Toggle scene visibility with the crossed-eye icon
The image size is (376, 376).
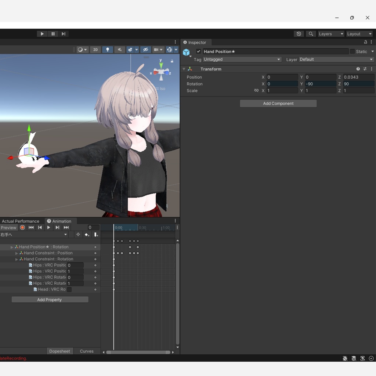146,49
